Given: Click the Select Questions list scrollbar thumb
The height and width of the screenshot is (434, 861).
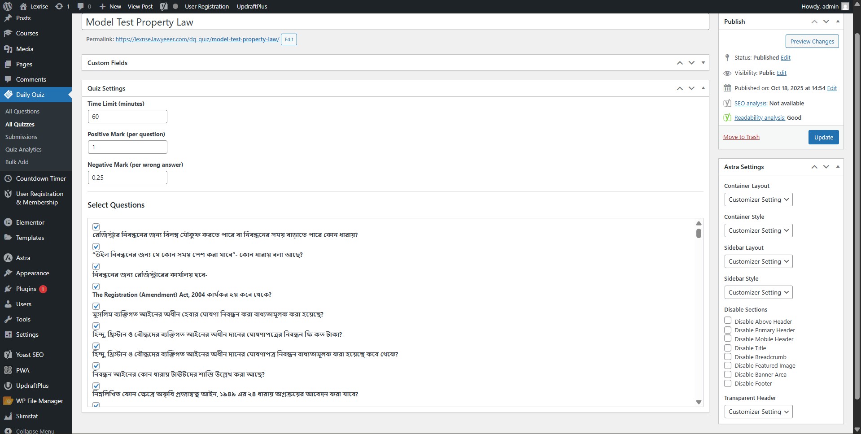Looking at the screenshot, I should pyautogui.click(x=699, y=233).
